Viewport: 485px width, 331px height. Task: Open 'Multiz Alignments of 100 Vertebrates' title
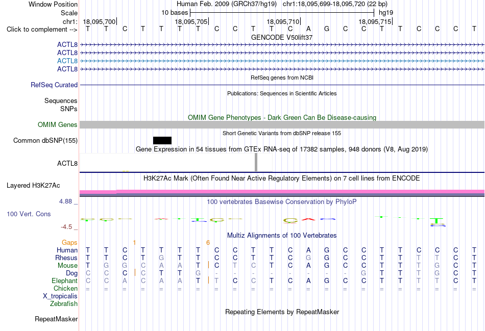(x=282, y=236)
